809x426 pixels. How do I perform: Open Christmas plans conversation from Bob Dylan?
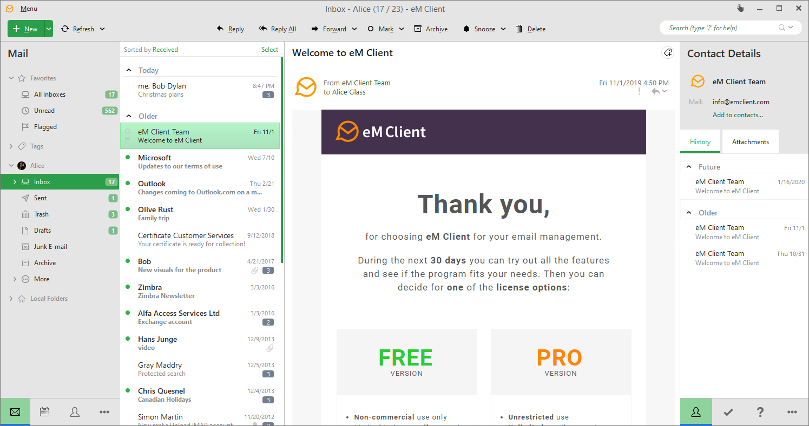200,90
